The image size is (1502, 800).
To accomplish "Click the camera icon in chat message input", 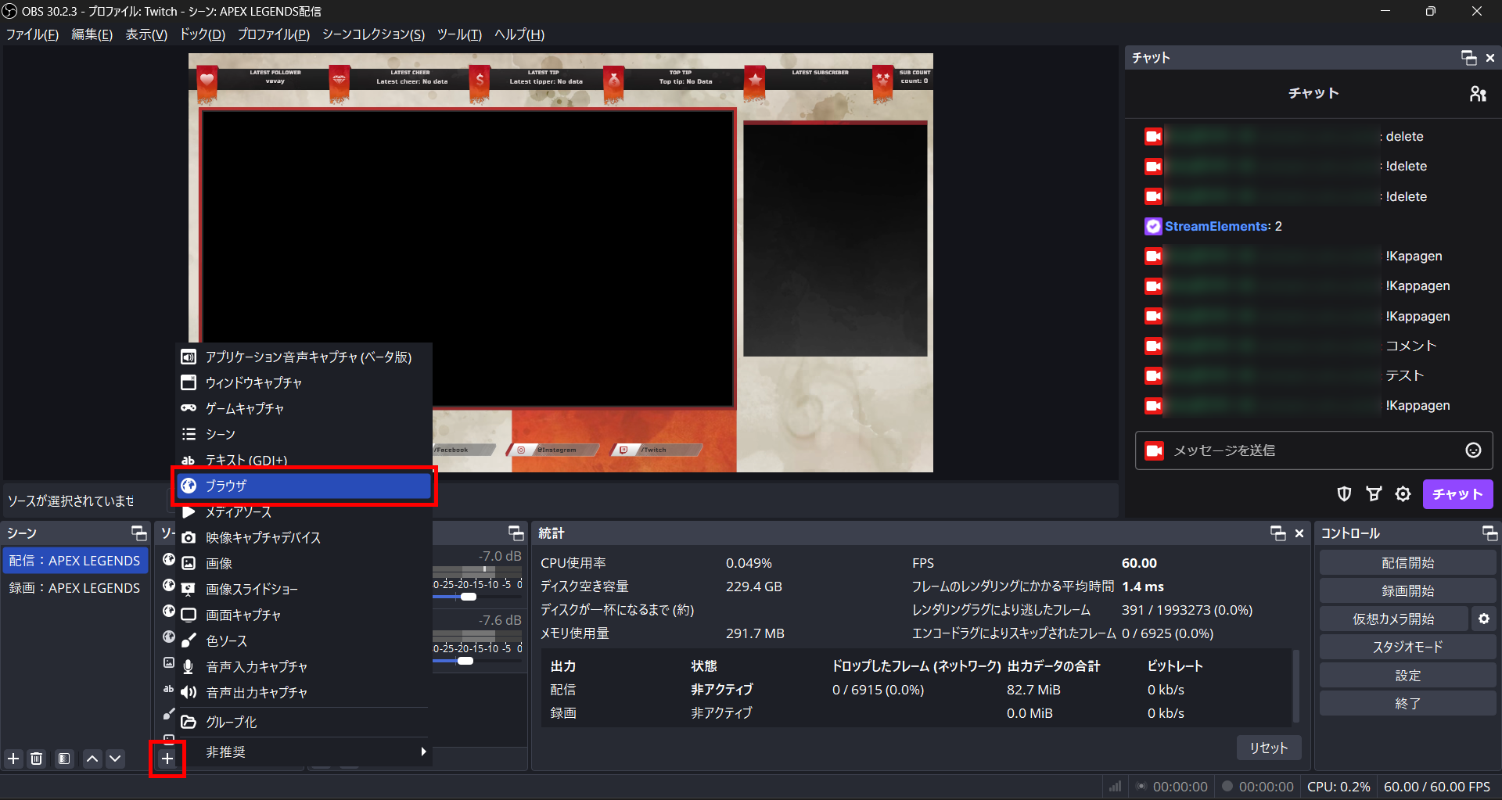I will (1154, 450).
